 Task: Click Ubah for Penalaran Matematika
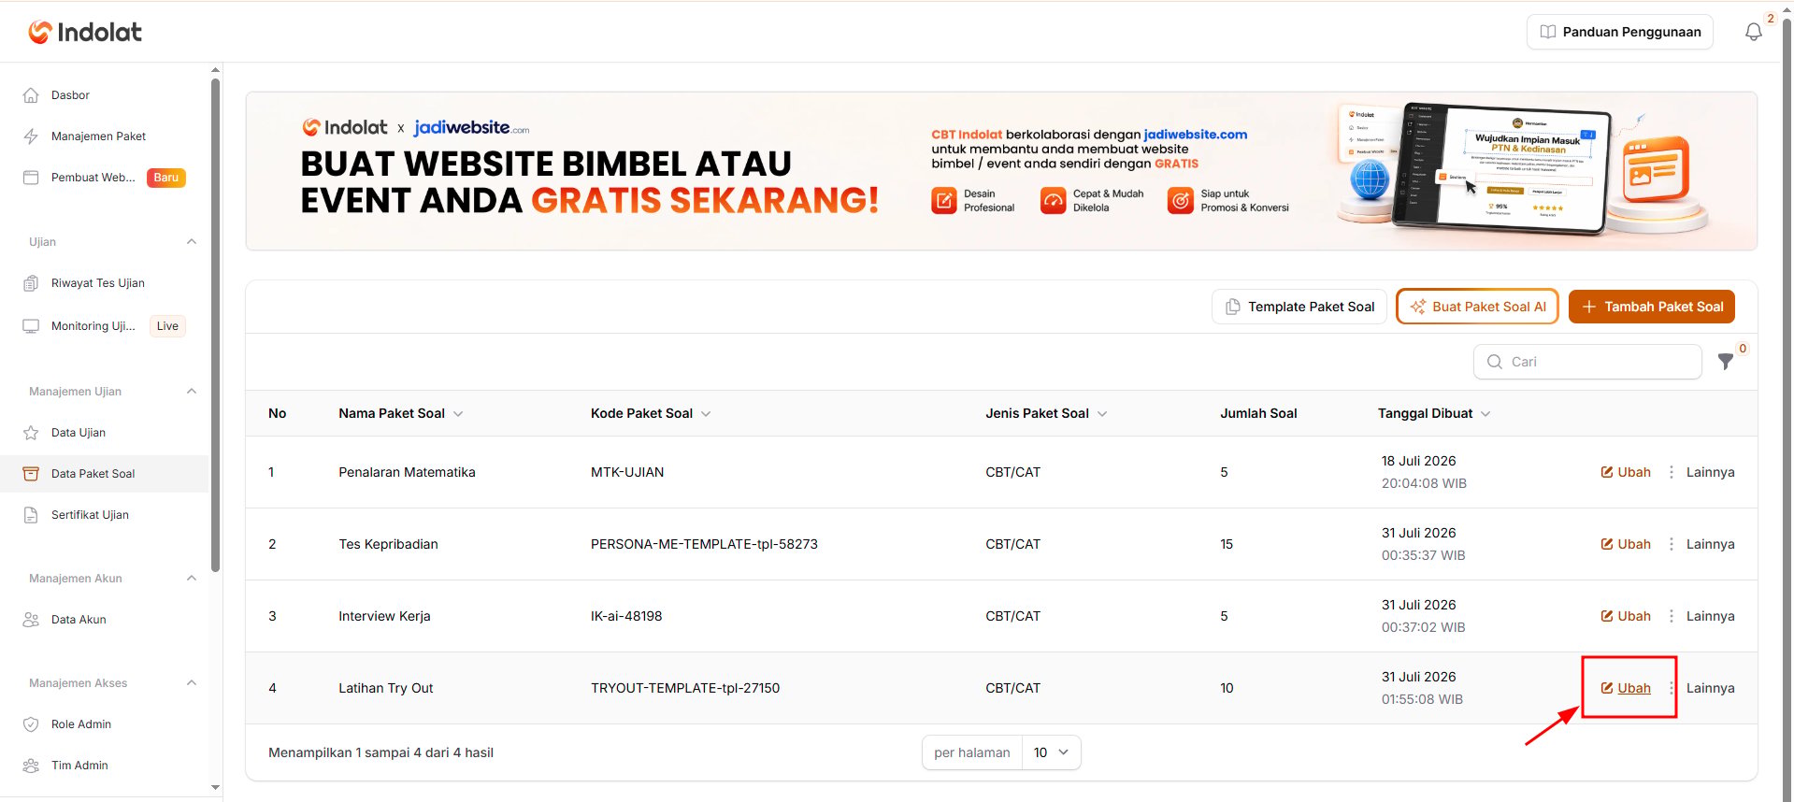(1626, 472)
